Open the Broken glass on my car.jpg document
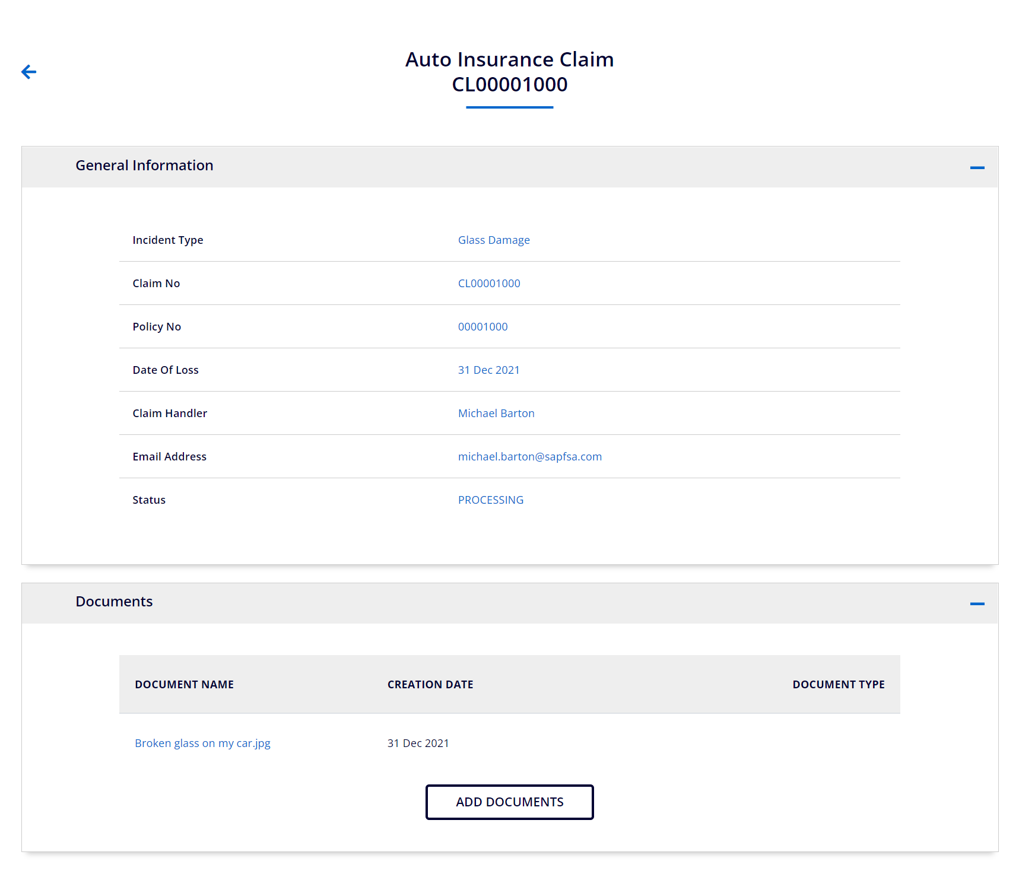 [202, 743]
